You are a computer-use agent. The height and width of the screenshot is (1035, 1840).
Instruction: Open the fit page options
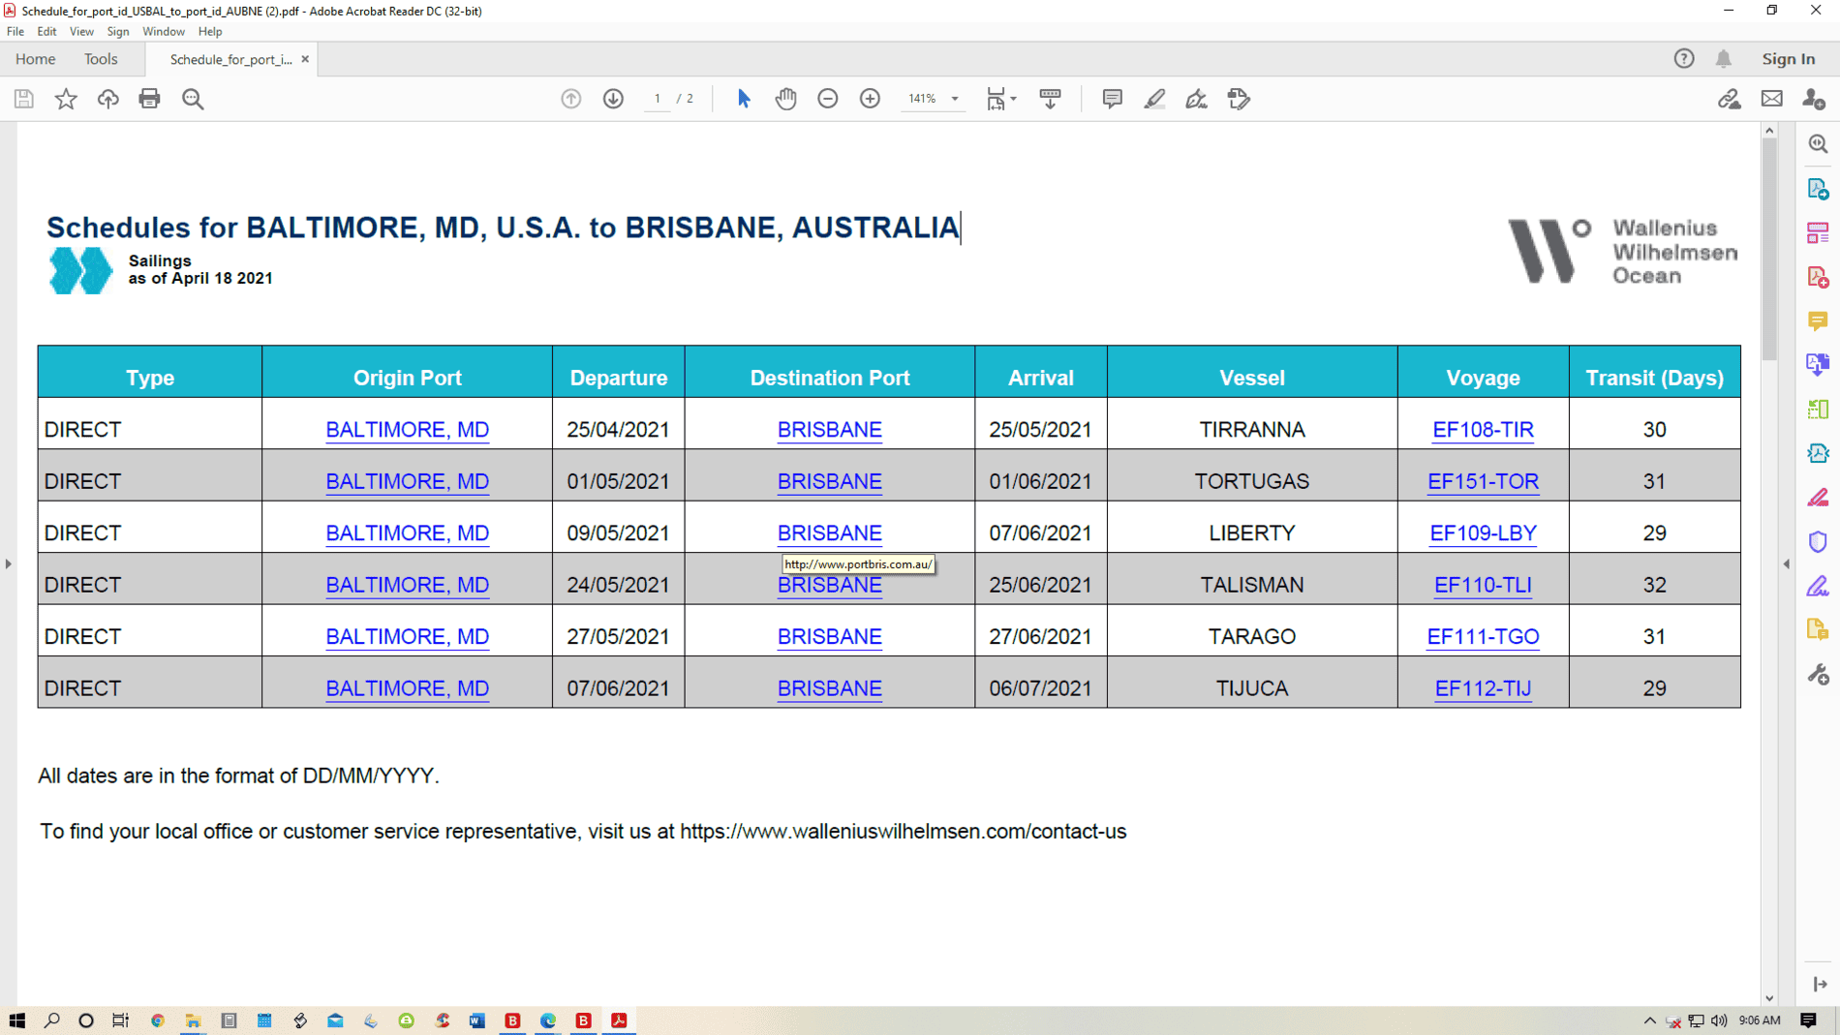[1000, 99]
